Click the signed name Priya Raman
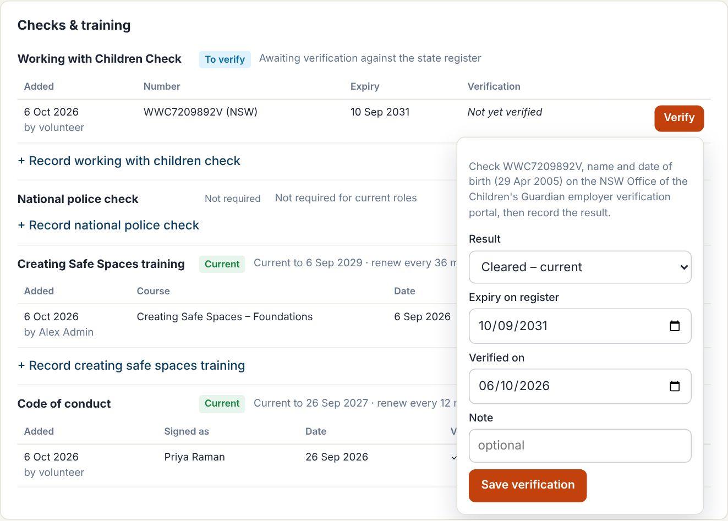 [x=194, y=457]
